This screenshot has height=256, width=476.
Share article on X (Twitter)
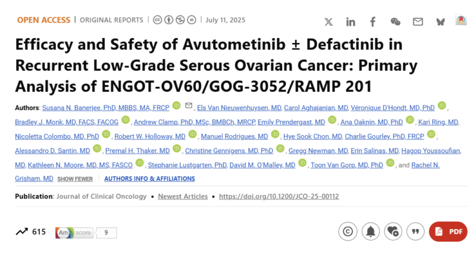tap(328, 22)
